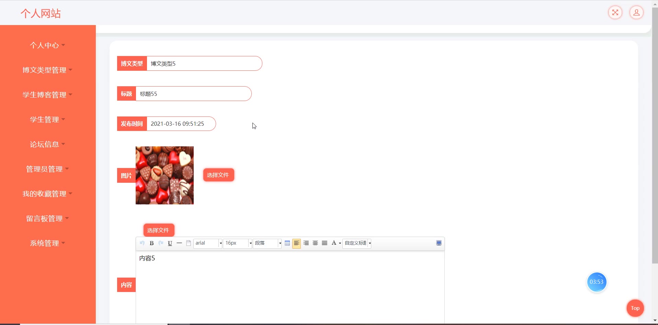Expand the 个人中心 sidebar menu
Viewport: 658px width, 325px height.
pos(48,45)
